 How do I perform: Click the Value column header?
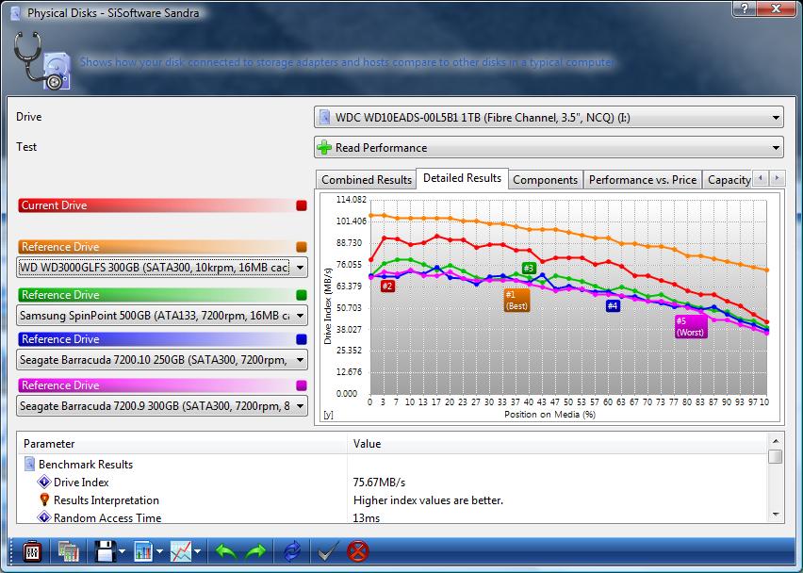click(558, 444)
